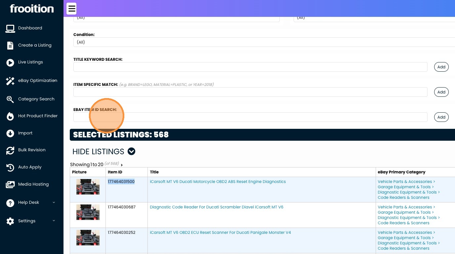Add the item specific match filter
This screenshot has height=254, width=455.
click(x=441, y=92)
